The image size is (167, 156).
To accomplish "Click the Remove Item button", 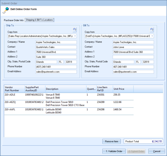I will coord(111,141).
